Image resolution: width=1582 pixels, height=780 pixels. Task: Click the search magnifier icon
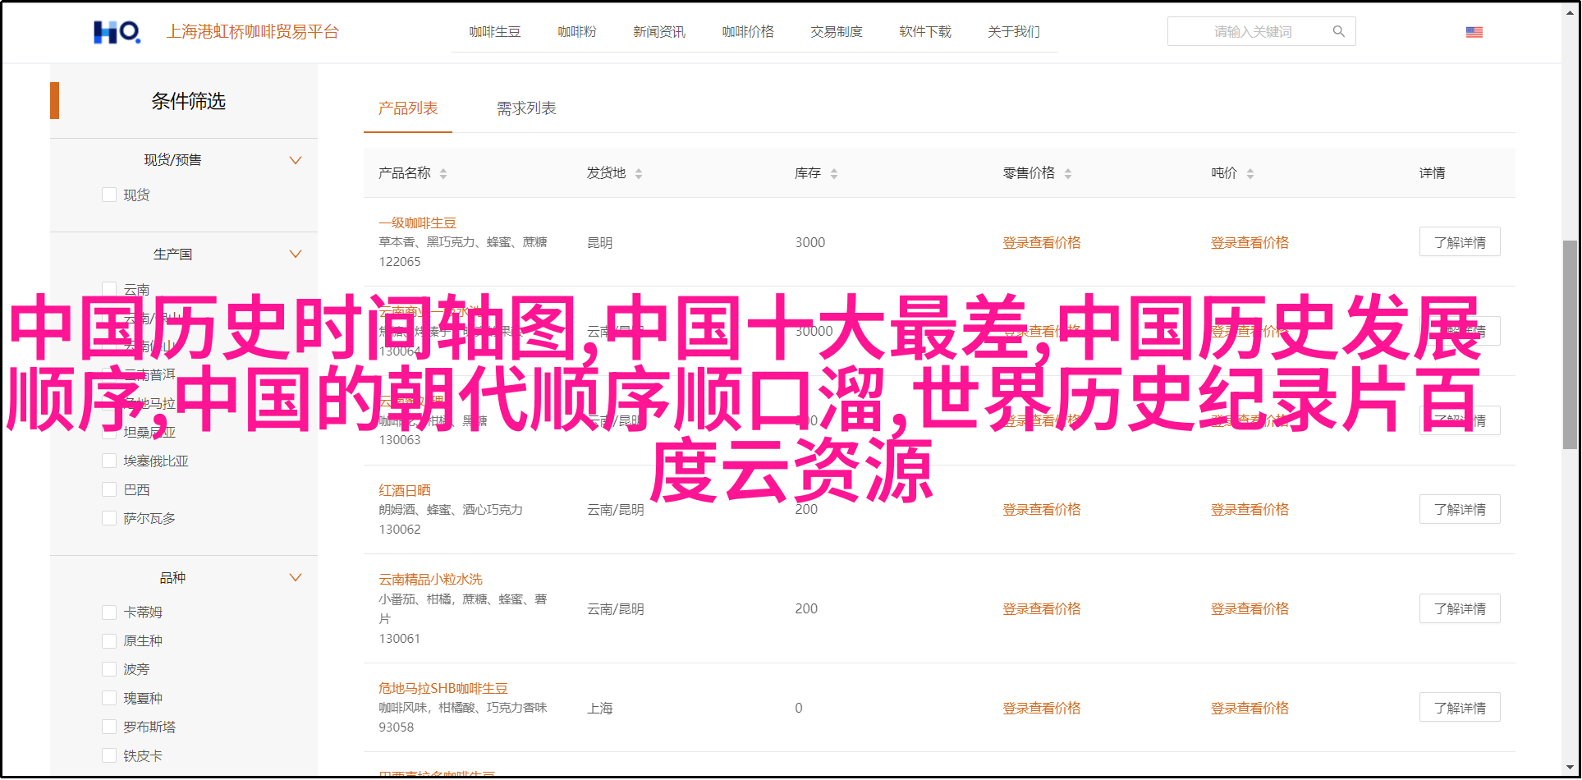[x=1338, y=32]
